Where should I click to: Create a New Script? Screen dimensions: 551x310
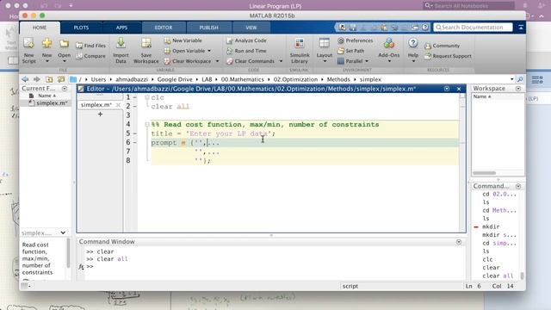(x=28, y=51)
